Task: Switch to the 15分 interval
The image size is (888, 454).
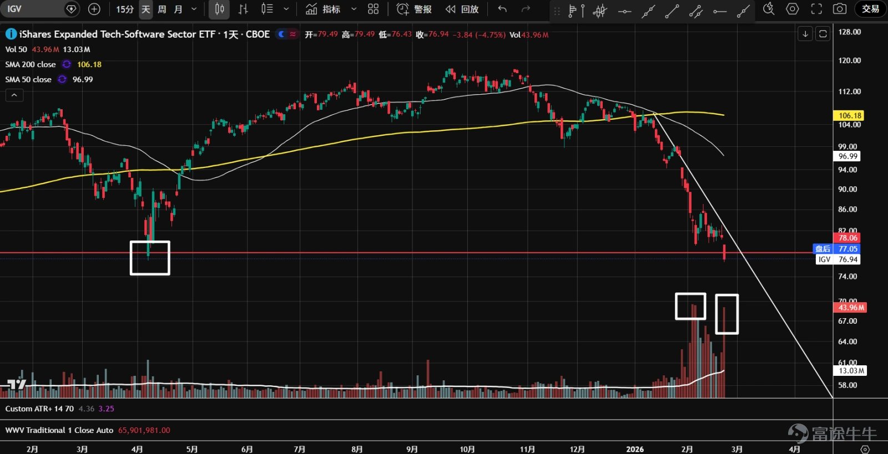Action: point(125,9)
